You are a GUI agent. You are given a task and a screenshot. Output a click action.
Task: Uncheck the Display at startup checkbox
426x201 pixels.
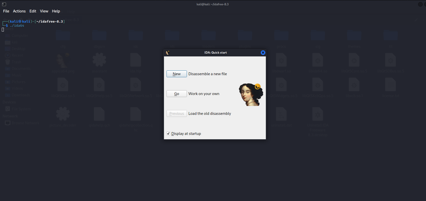pos(168,134)
